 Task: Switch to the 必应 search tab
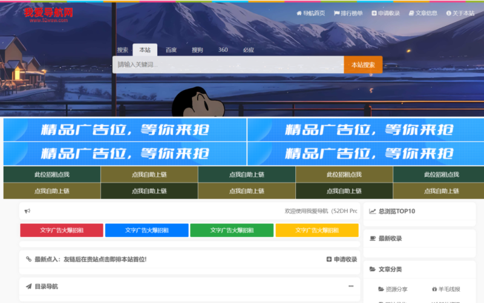tap(248, 50)
